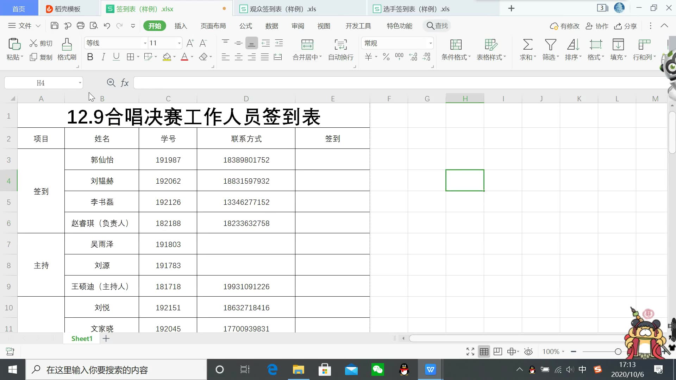
Task: Open WeChat from the taskbar
Action: click(x=377, y=369)
